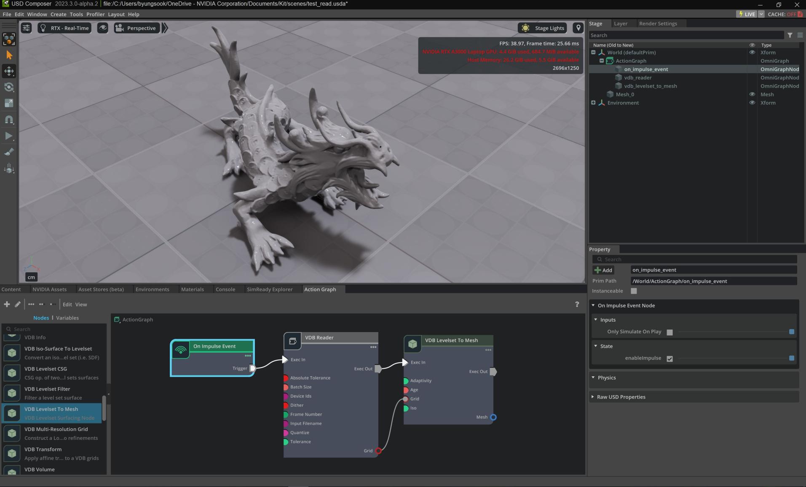Click the Add property button
The image size is (806, 487).
pyautogui.click(x=603, y=270)
